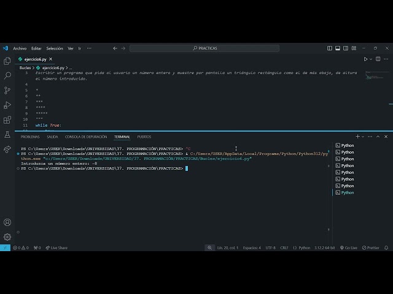Screen dimensions: 393x294
Task: Show errors and warnings in status bar
Action: click(21, 247)
